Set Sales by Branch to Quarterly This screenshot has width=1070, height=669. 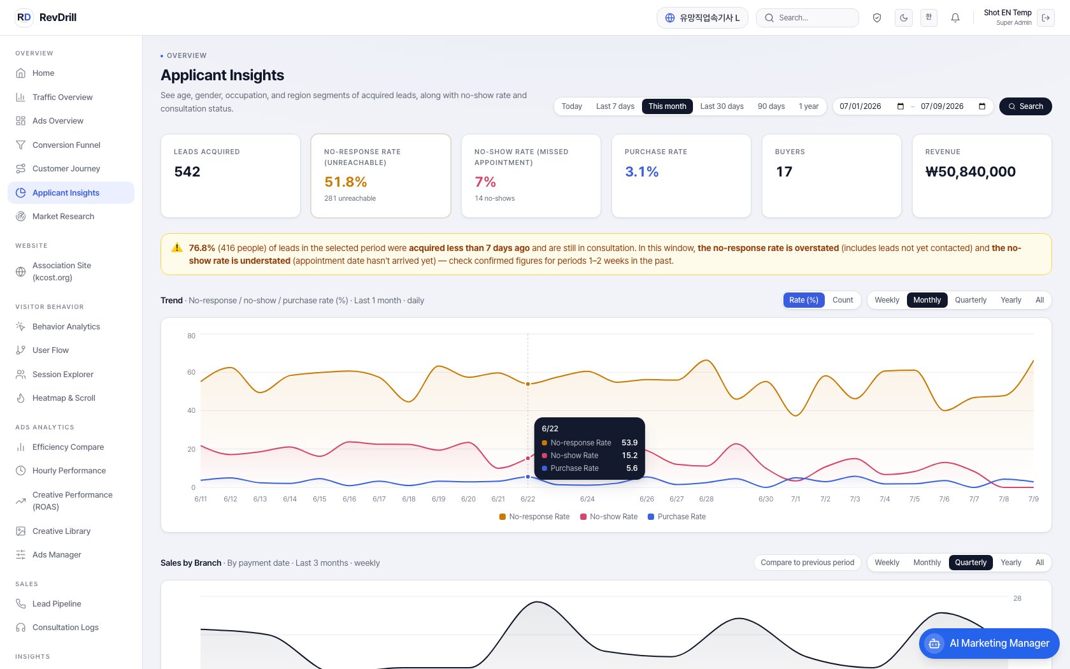pyautogui.click(x=971, y=563)
